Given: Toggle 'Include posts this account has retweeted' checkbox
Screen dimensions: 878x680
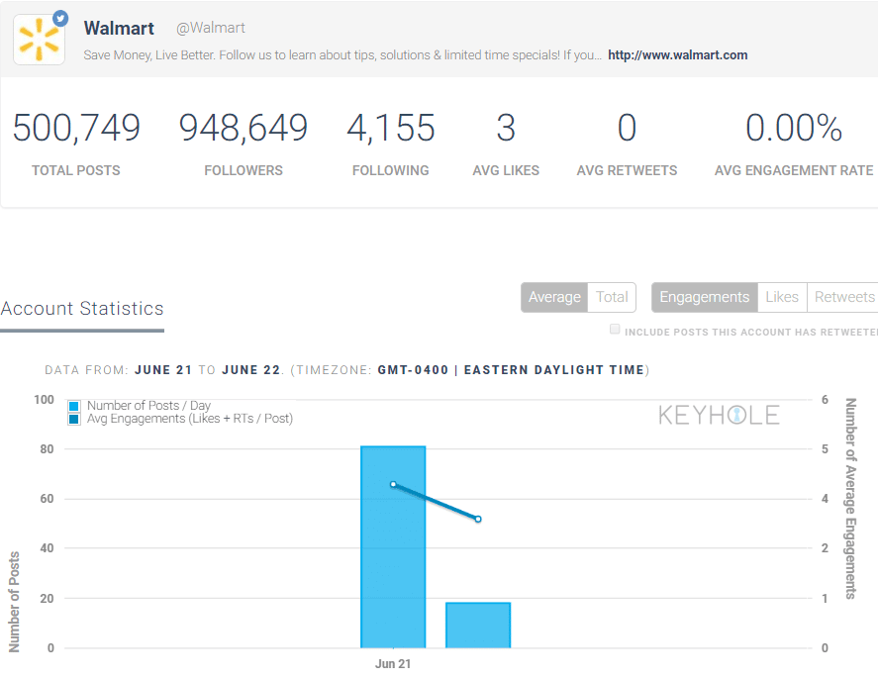Looking at the screenshot, I should pyautogui.click(x=616, y=330).
